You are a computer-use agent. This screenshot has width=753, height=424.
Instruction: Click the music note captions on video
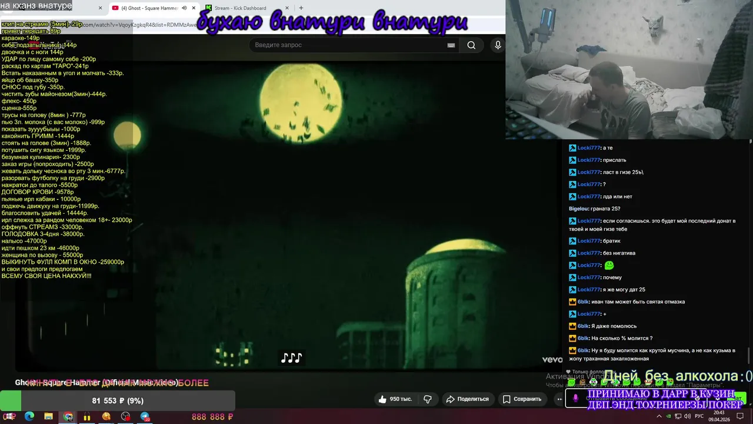click(291, 357)
